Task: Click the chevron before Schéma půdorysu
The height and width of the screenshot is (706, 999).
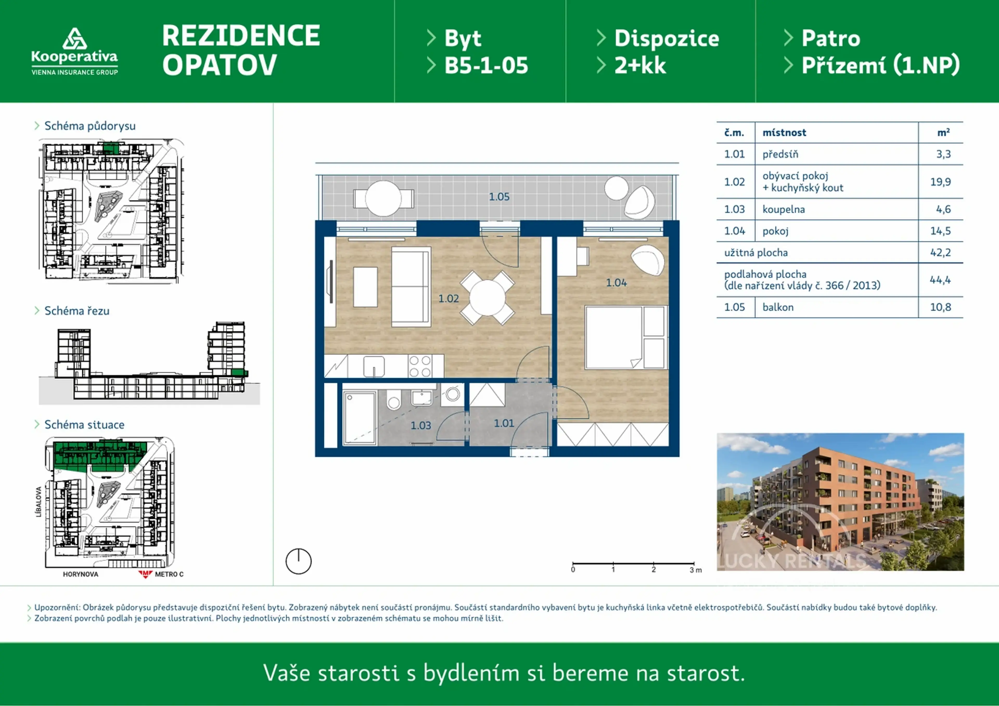Action: [x=37, y=126]
